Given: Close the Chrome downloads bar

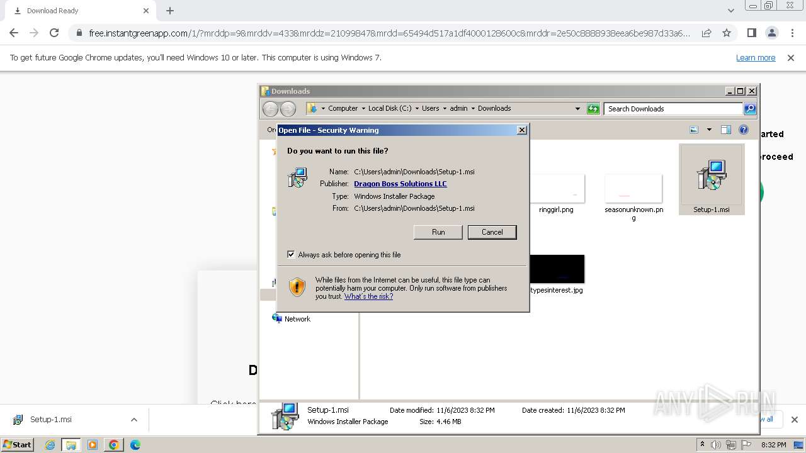Looking at the screenshot, I should (794, 420).
